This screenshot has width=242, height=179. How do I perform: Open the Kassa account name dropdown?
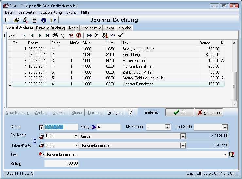(x=183, y=136)
